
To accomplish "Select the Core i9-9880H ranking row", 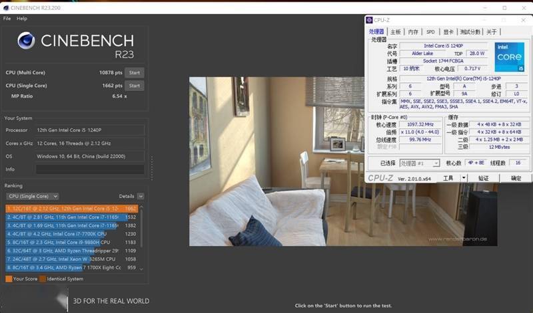I will click(x=71, y=243).
